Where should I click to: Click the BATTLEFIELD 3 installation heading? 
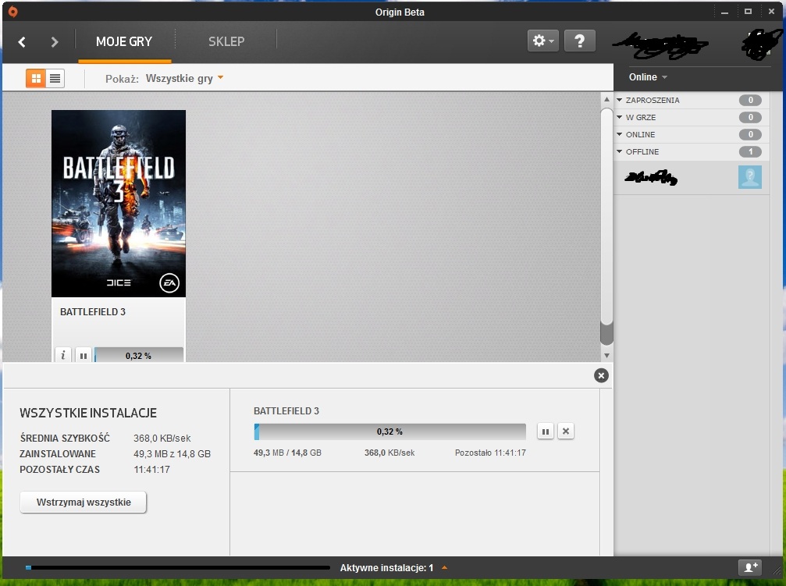click(286, 411)
